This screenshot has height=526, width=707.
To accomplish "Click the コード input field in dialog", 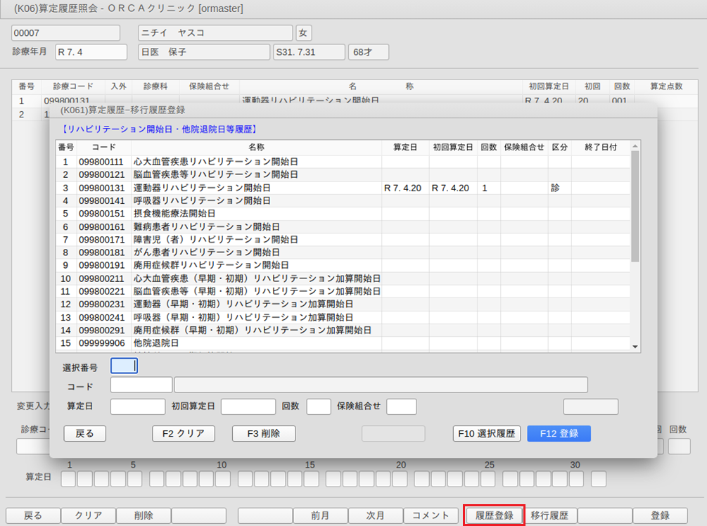I will [141, 385].
